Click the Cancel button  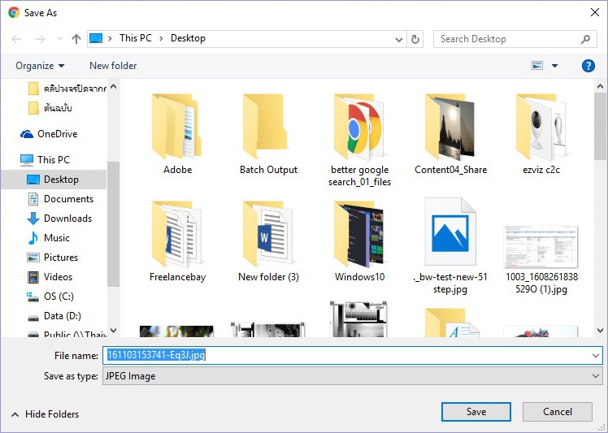coord(558,412)
